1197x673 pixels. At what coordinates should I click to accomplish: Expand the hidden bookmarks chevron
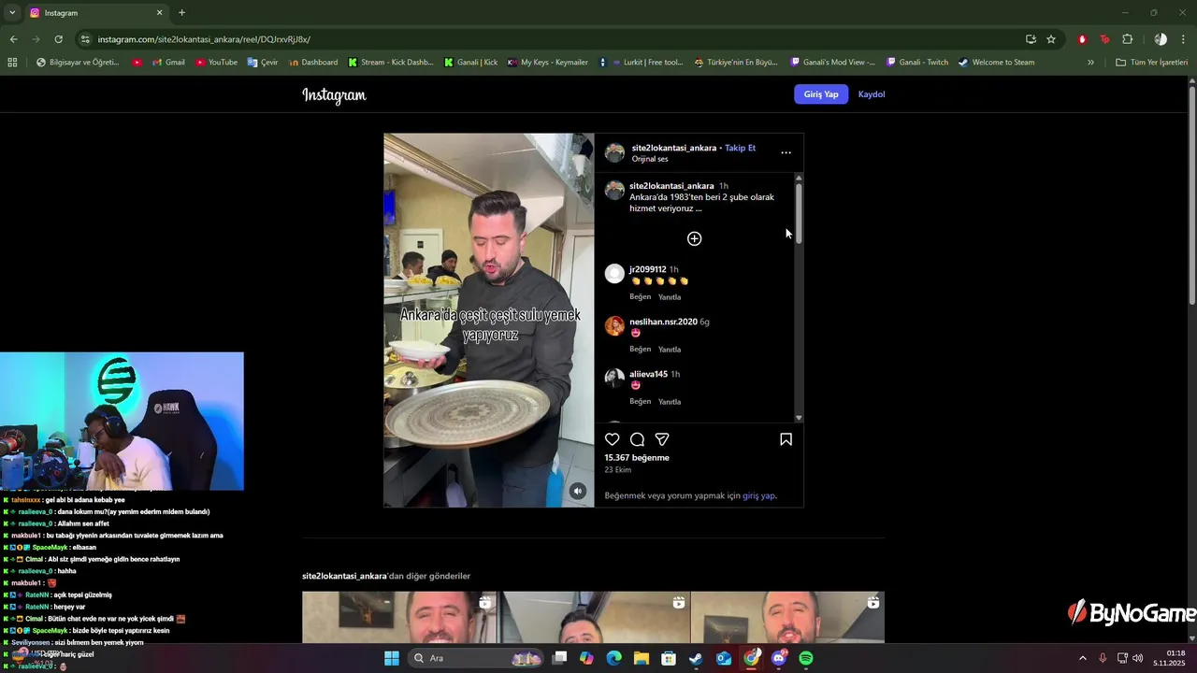pos(1090,63)
